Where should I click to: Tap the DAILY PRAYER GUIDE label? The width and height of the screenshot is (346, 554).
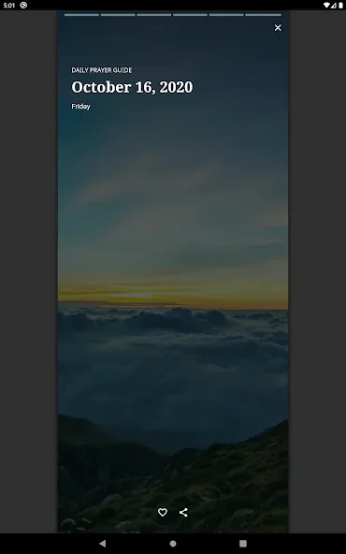click(102, 70)
